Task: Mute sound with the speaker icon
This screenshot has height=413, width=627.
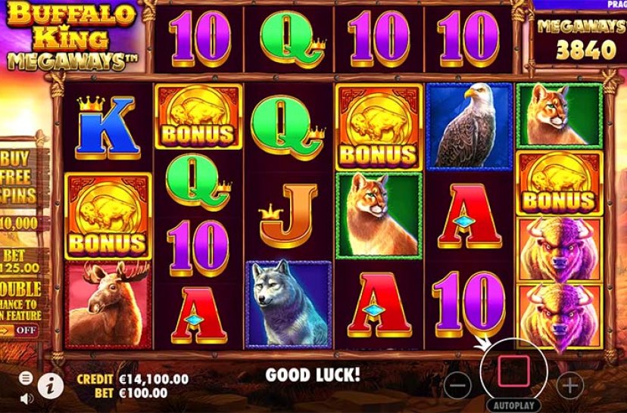Action: coord(27,398)
